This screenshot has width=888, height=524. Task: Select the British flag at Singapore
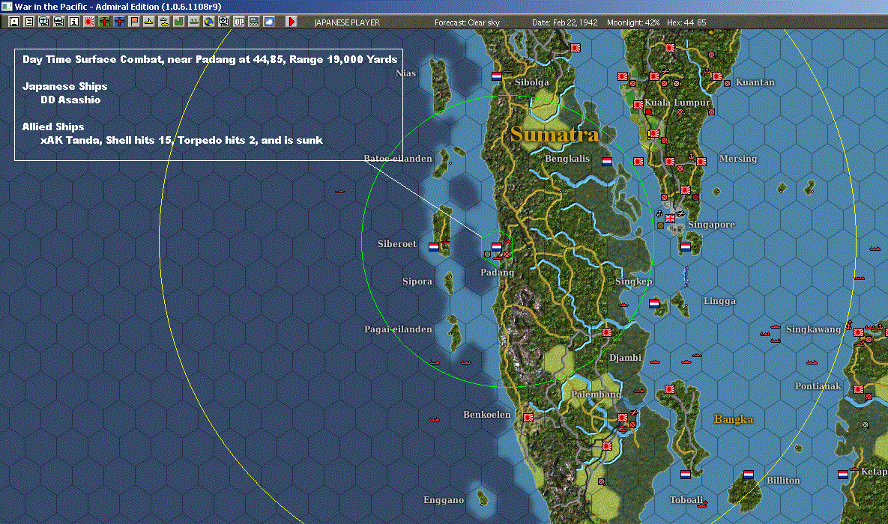(670, 219)
